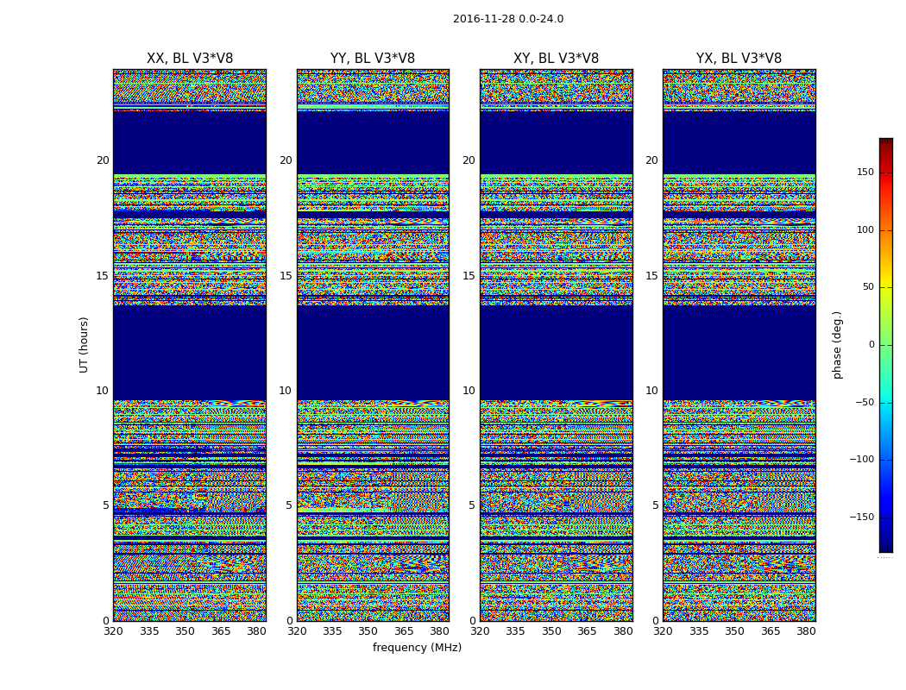The height and width of the screenshot is (690, 906).
Task: Click the colorbar tick label '50'
Action: click(x=868, y=287)
